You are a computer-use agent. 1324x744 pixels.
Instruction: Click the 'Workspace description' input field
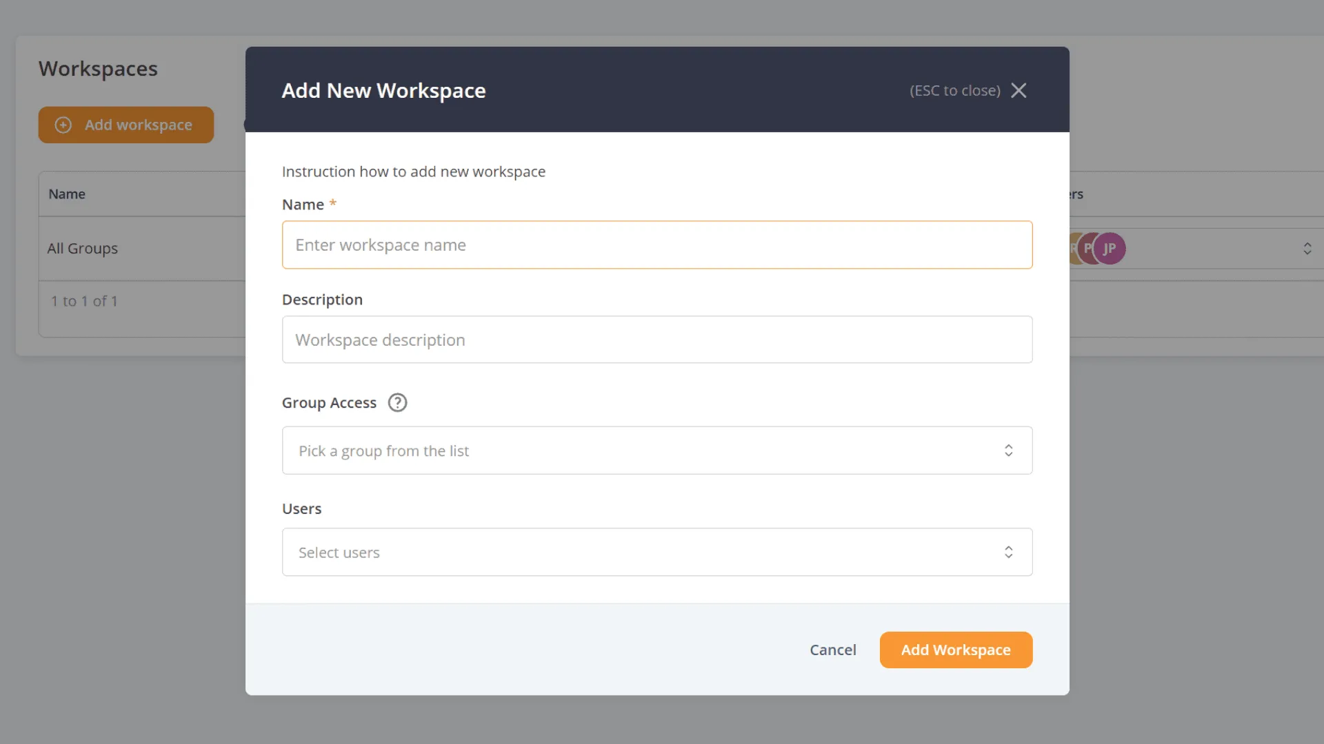(x=657, y=340)
